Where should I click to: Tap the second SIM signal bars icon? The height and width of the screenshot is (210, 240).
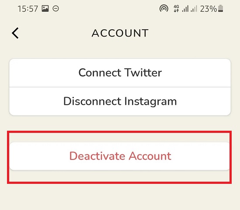(194, 9)
